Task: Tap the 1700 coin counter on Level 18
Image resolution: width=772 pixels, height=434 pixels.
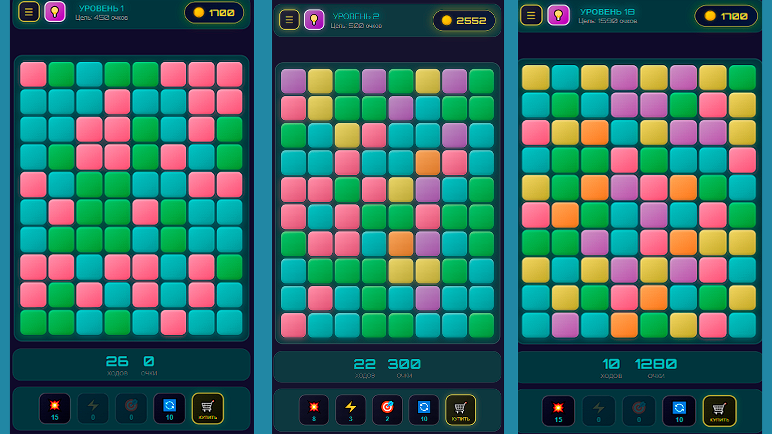Action: (x=726, y=16)
